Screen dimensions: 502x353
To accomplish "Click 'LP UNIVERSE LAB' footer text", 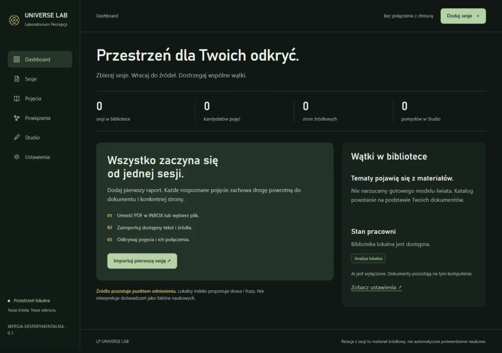I will (x=112, y=341).
